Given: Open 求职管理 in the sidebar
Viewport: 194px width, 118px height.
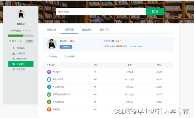Looking at the screenshot, I should click(x=21, y=53).
